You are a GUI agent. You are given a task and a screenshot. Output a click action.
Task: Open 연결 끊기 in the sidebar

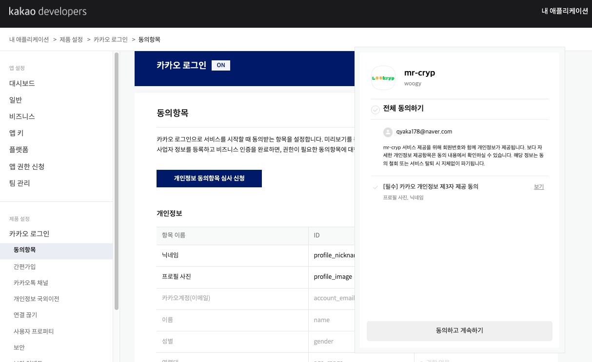point(25,315)
